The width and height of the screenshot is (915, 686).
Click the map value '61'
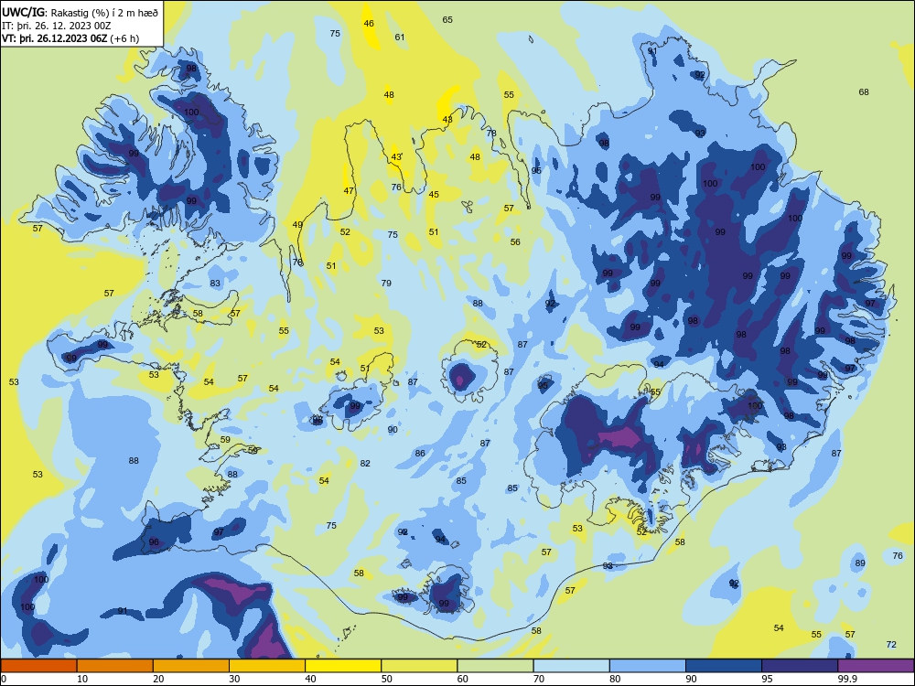[400, 37]
